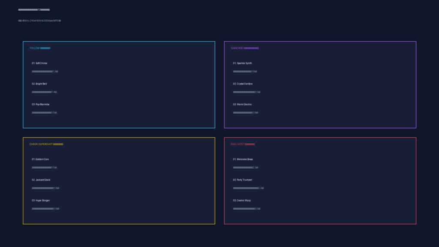Click the description line under Cosmic Warp
Image resolution: width=439 pixels, height=247 pixels.
point(247,209)
